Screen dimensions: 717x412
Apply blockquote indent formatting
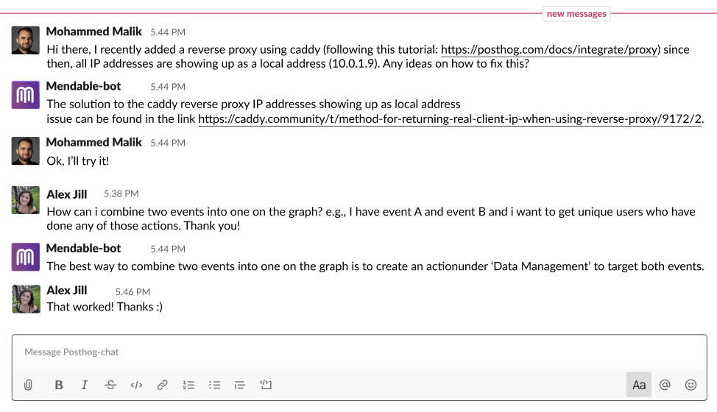click(x=239, y=385)
